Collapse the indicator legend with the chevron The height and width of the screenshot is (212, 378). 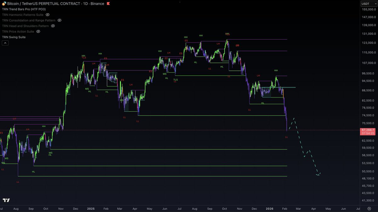coord(5,43)
